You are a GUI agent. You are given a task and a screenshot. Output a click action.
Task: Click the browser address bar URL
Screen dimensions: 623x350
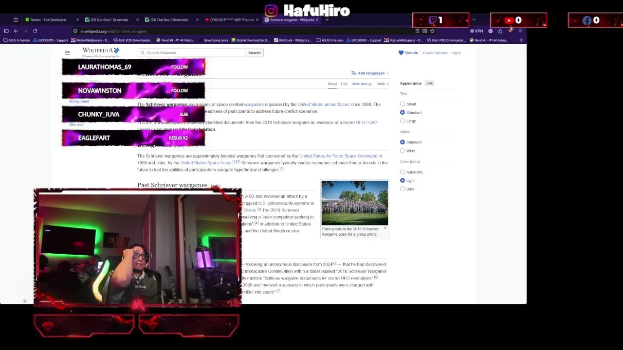click(113, 31)
